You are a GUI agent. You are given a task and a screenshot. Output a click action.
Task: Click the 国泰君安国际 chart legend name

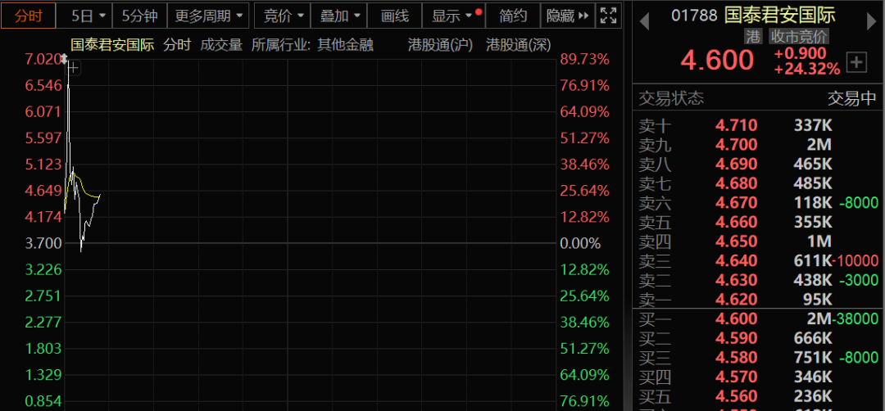pyautogui.click(x=112, y=45)
